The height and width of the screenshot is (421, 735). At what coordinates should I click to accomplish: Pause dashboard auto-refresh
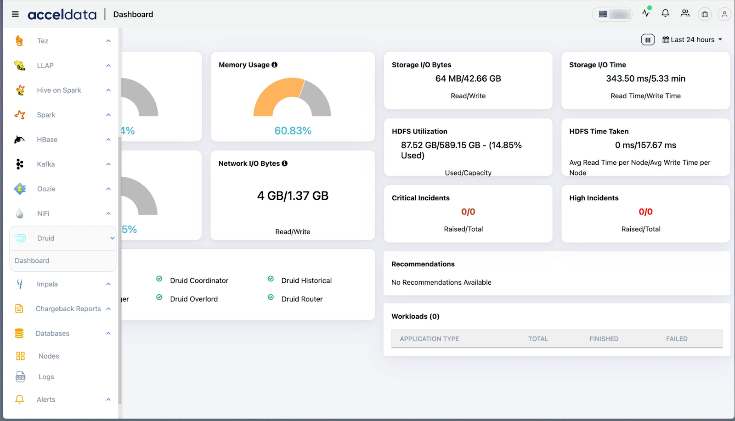tap(648, 40)
